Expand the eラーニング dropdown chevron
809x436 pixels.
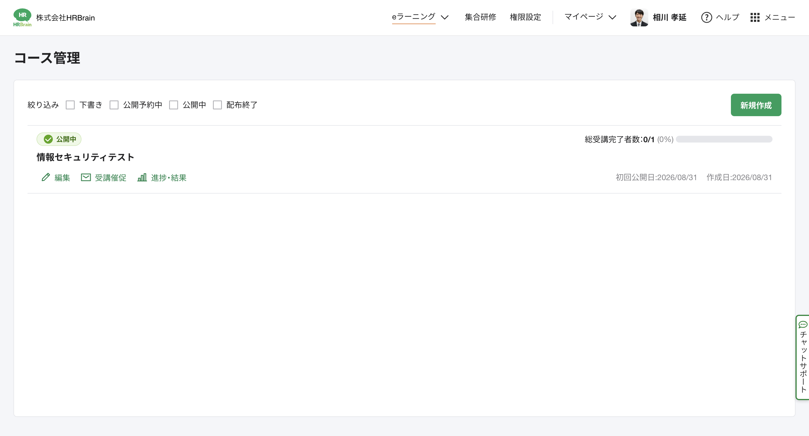coord(444,17)
